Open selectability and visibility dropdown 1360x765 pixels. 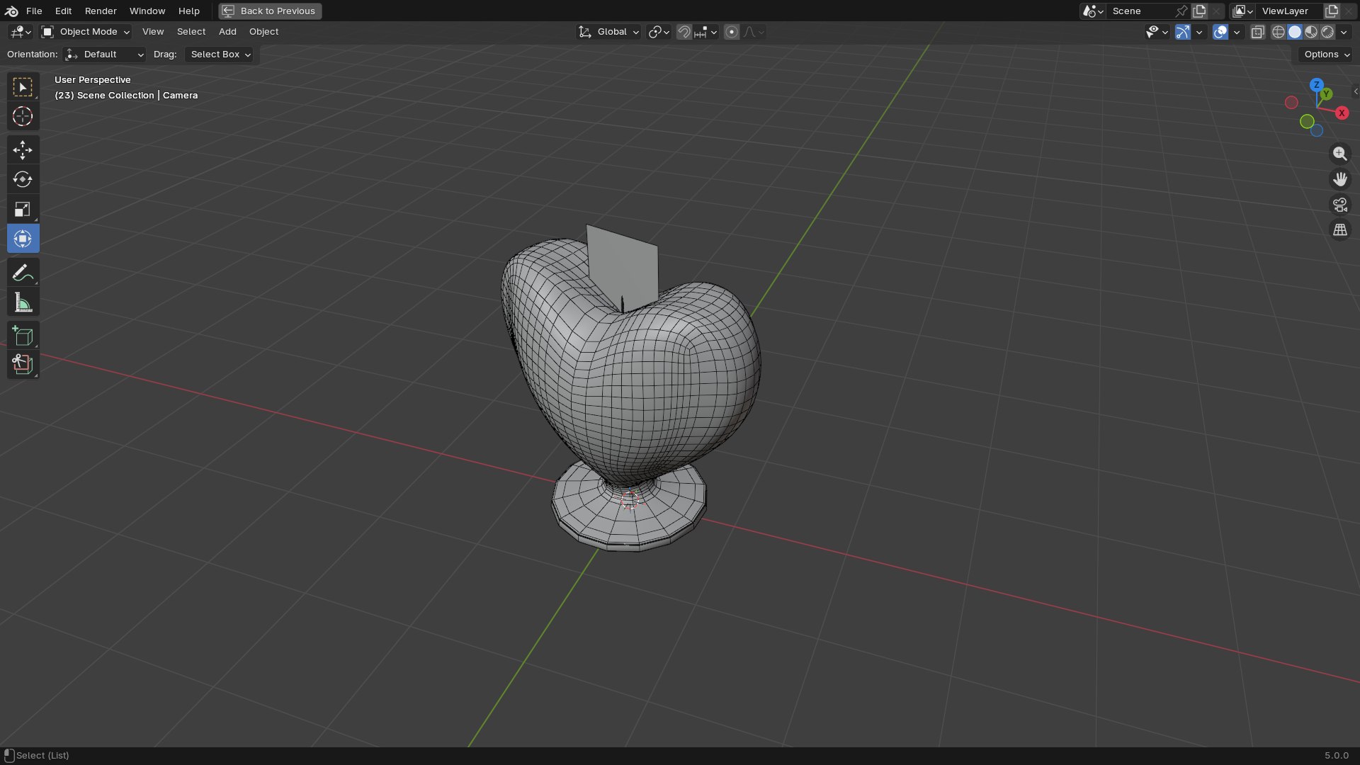point(1157,32)
